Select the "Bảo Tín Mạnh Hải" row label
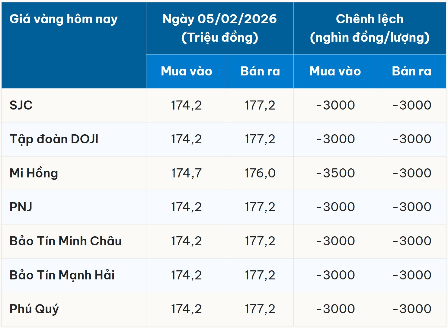448x328 pixels. pyautogui.click(x=62, y=275)
